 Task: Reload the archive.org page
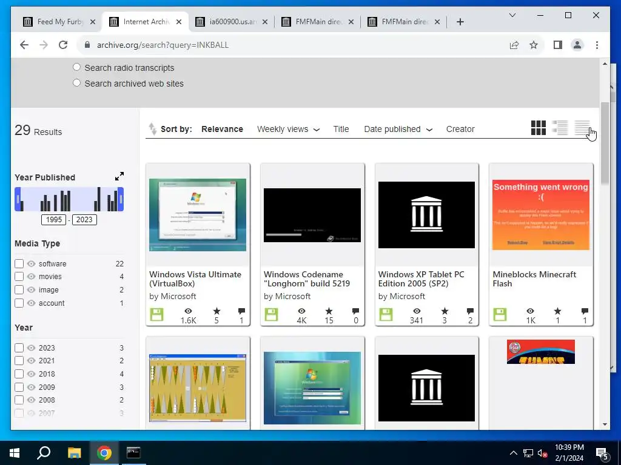point(63,45)
